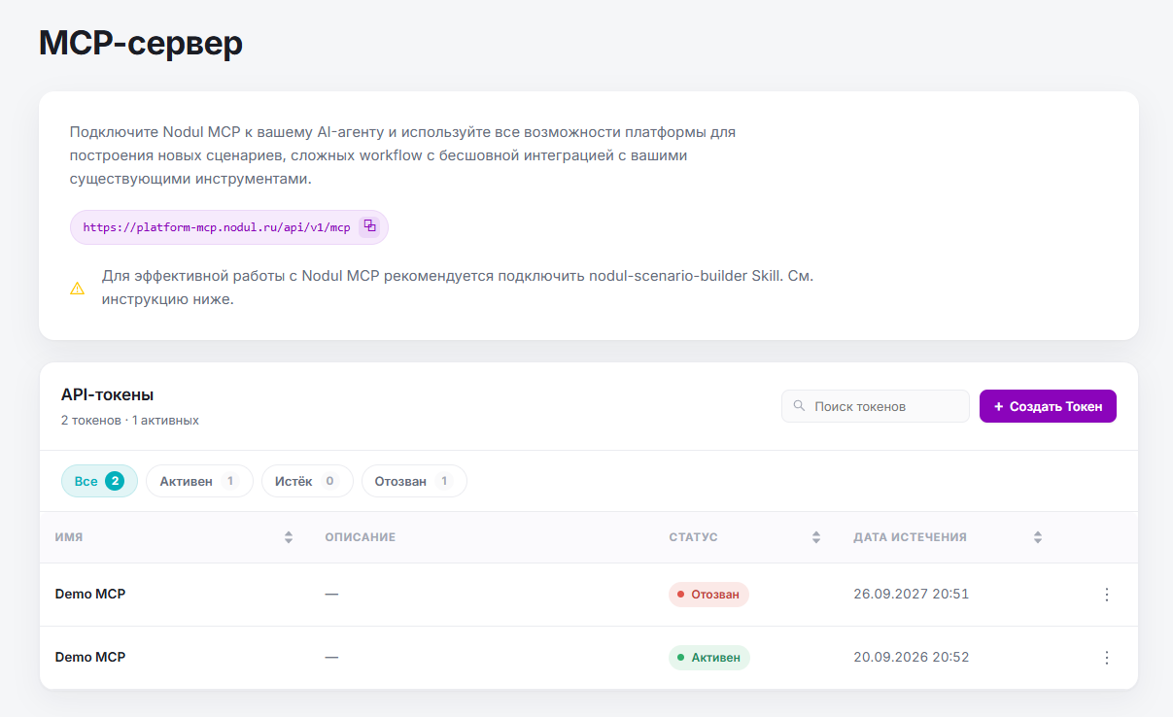Click the Дата истечения header label
1173x717 pixels.
coord(910,537)
